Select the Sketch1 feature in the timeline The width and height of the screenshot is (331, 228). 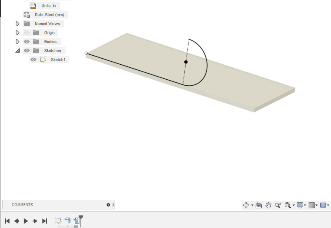(59, 220)
